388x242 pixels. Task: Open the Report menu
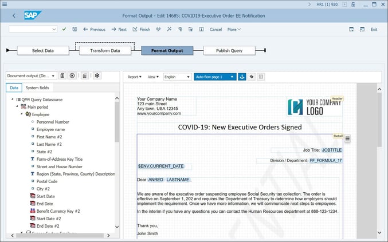point(134,77)
